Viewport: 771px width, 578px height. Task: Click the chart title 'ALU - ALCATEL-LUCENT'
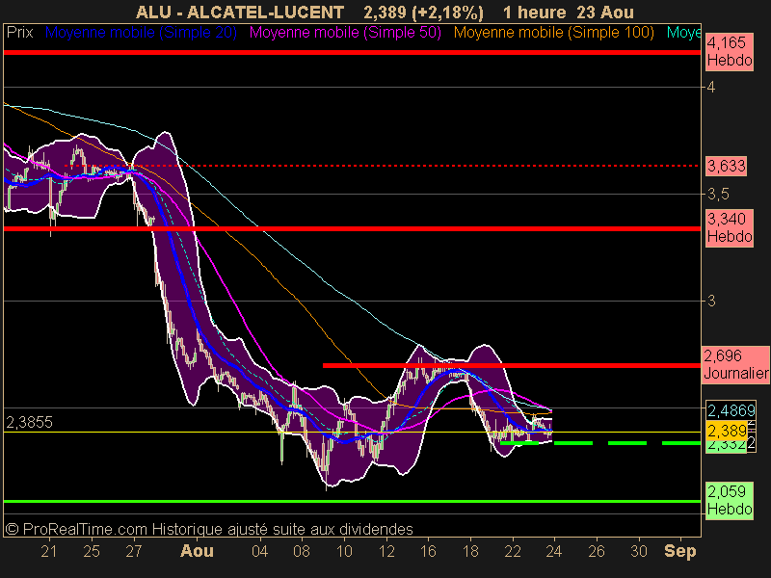tap(240, 12)
